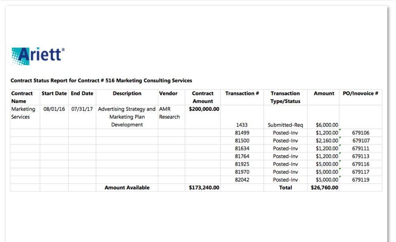Select the Submitted-Req status cell
Viewport: 396px width, 242px height.
tap(285, 125)
